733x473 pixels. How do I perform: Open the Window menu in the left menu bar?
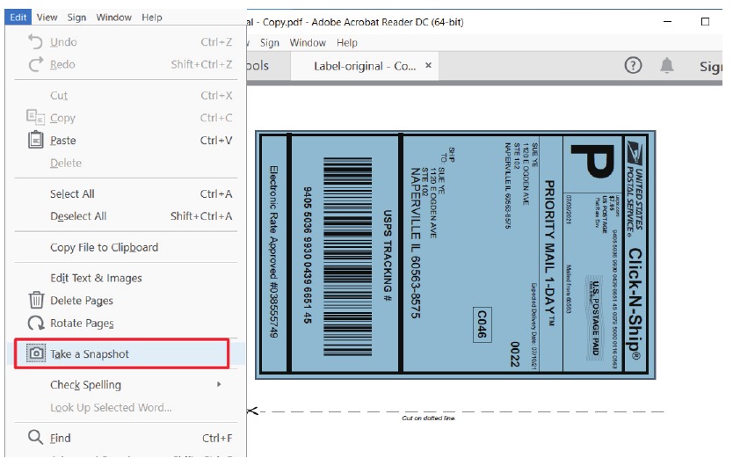113,18
